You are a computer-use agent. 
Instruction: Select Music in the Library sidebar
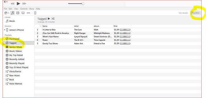pos(12,21)
